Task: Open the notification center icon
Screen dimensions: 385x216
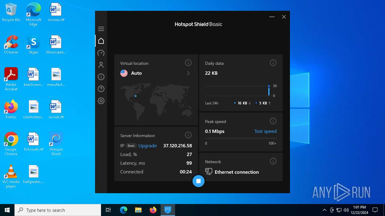Action: point(375,210)
